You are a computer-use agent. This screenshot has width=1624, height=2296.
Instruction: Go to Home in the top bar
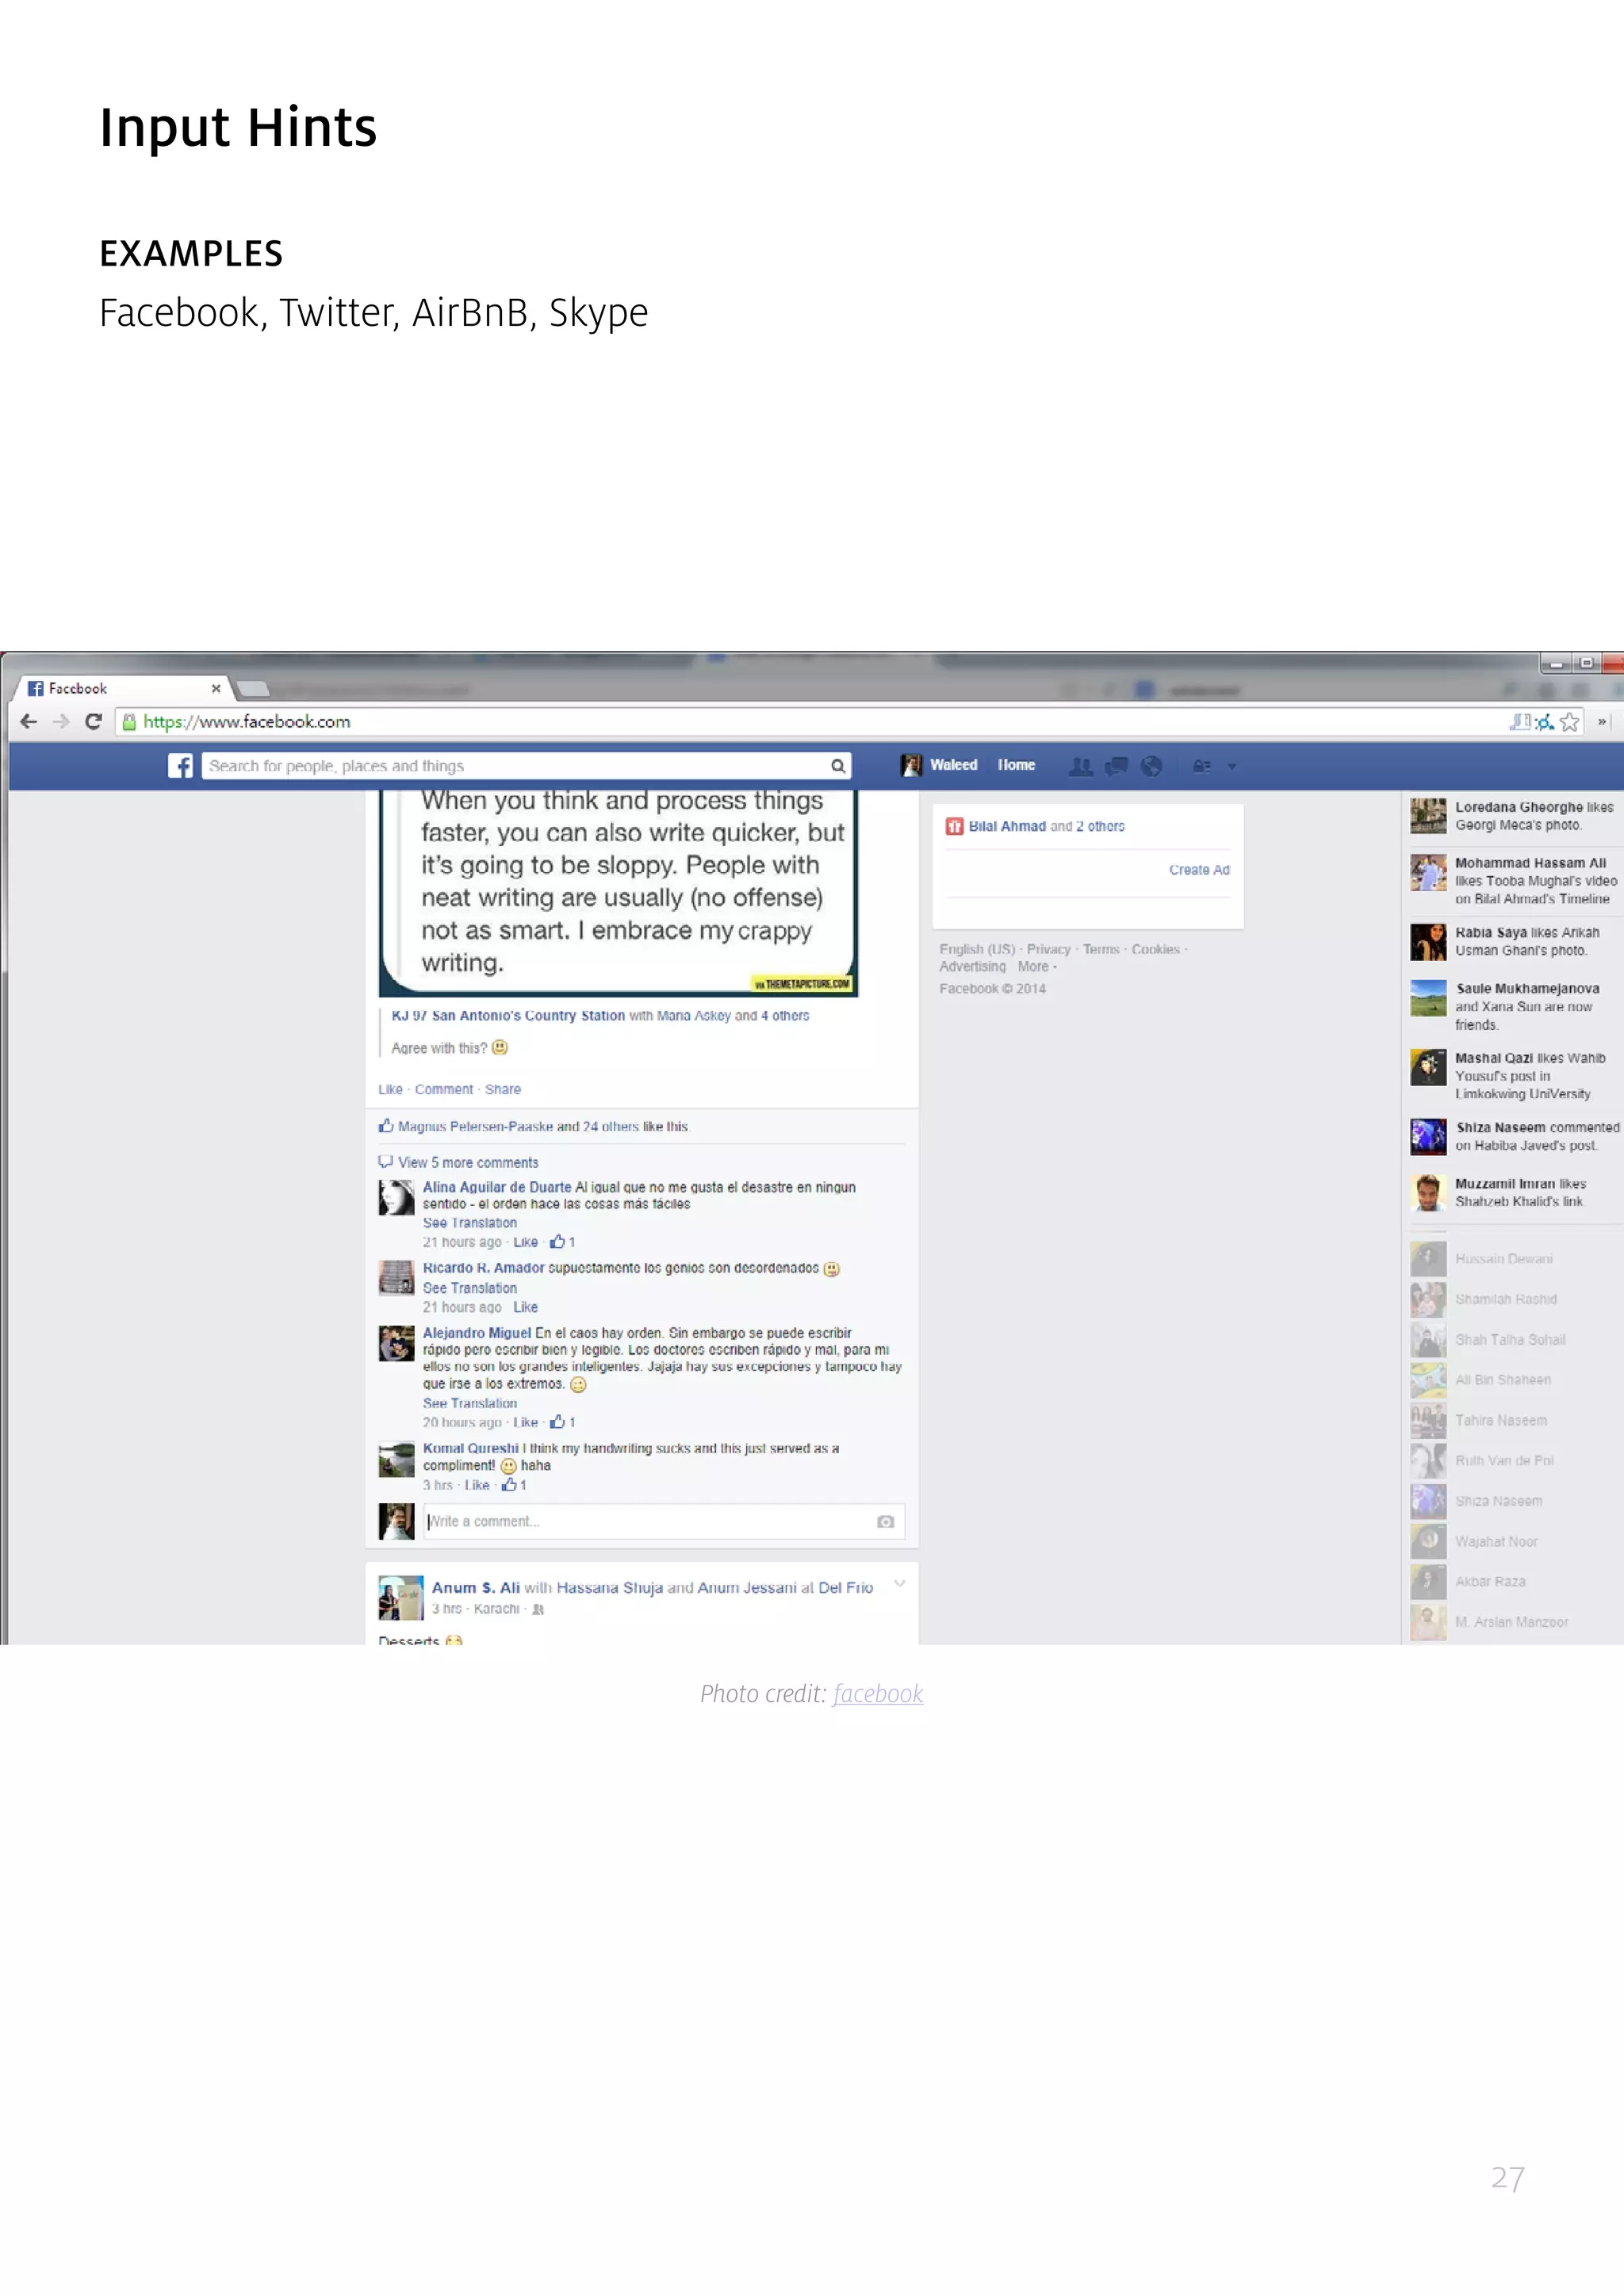[x=1016, y=765]
